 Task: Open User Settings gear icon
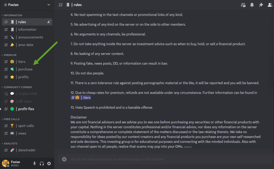pos(49,163)
